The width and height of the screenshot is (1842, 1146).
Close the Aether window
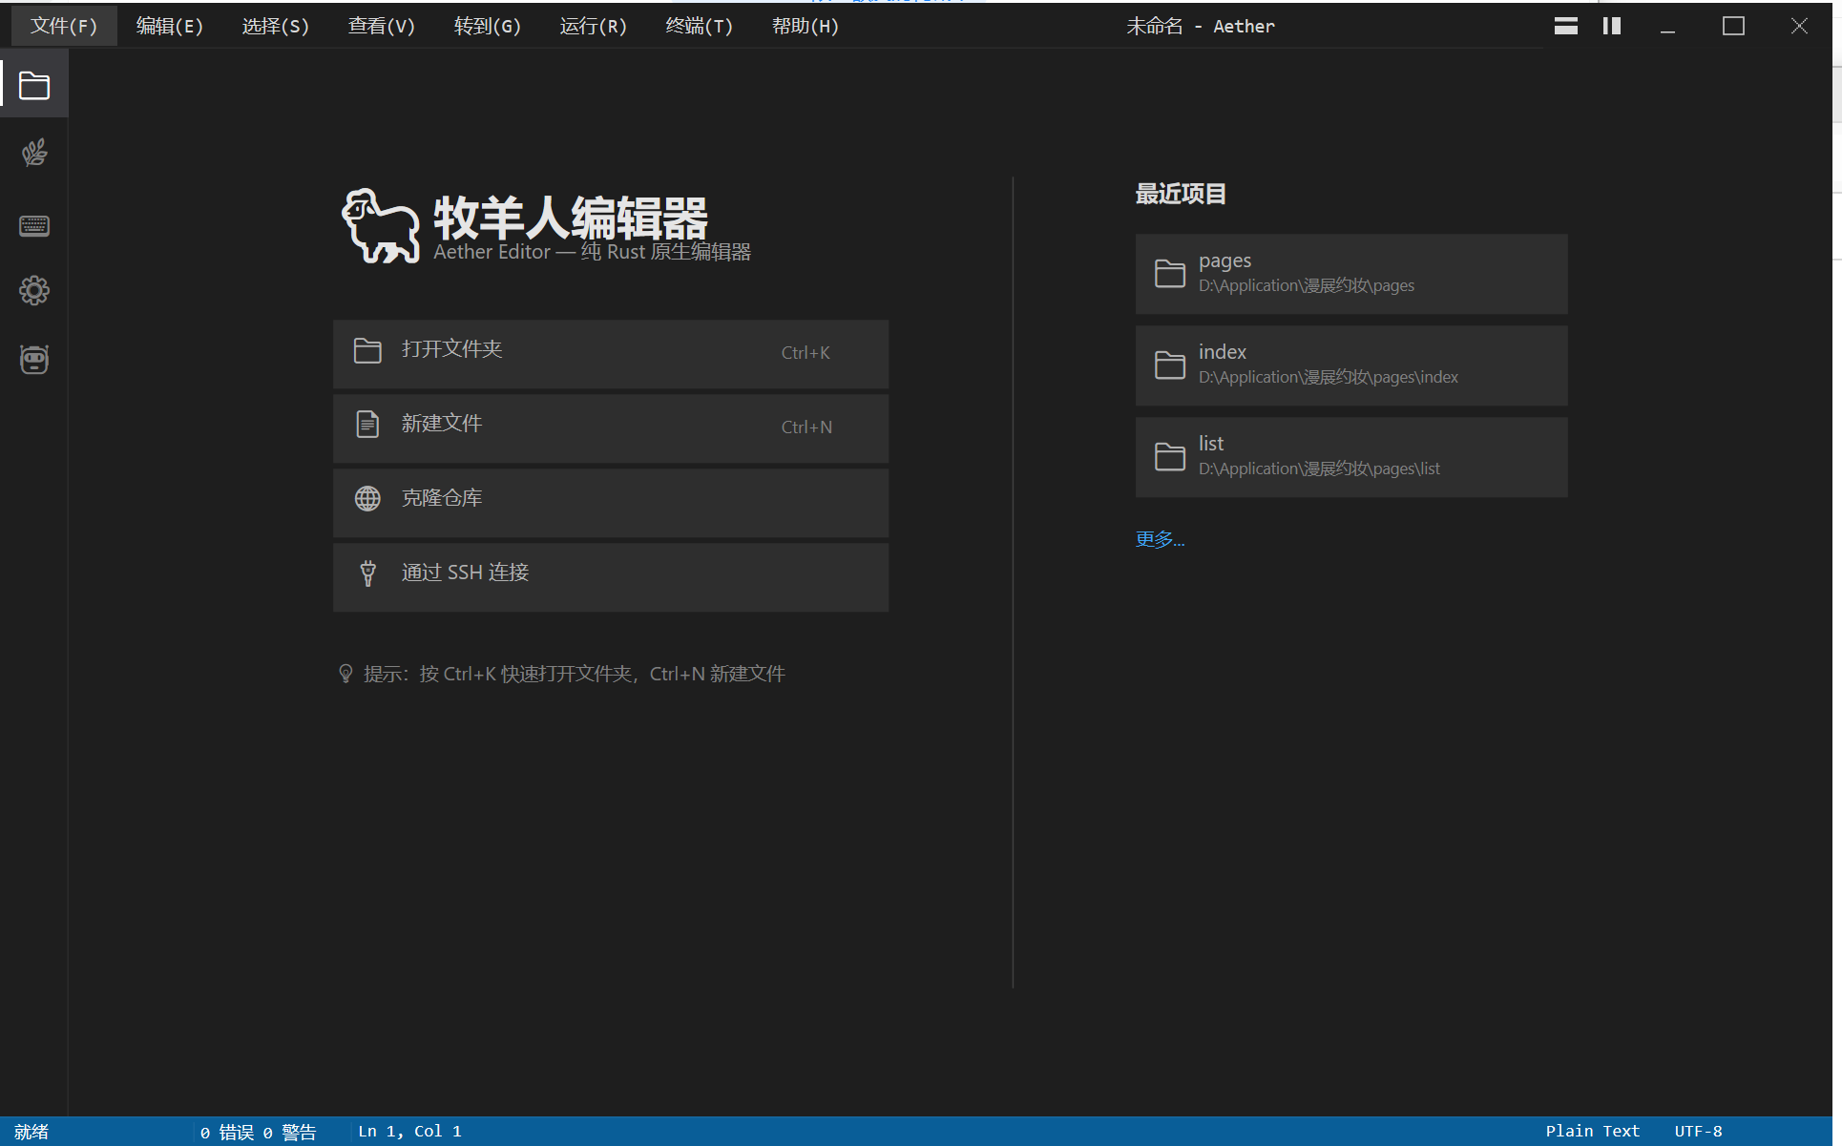(x=1799, y=26)
